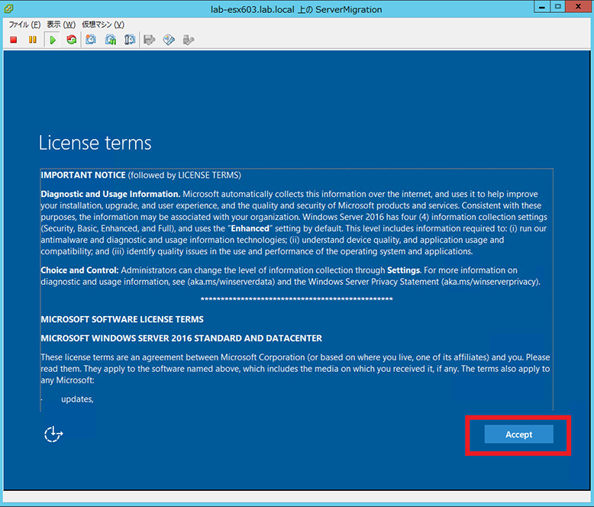
Task: Click the 'IMPORTANT NOTICE' text
Action: [83, 175]
